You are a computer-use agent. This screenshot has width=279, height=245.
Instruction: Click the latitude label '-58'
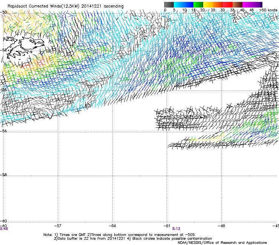(x=3, y=175)
